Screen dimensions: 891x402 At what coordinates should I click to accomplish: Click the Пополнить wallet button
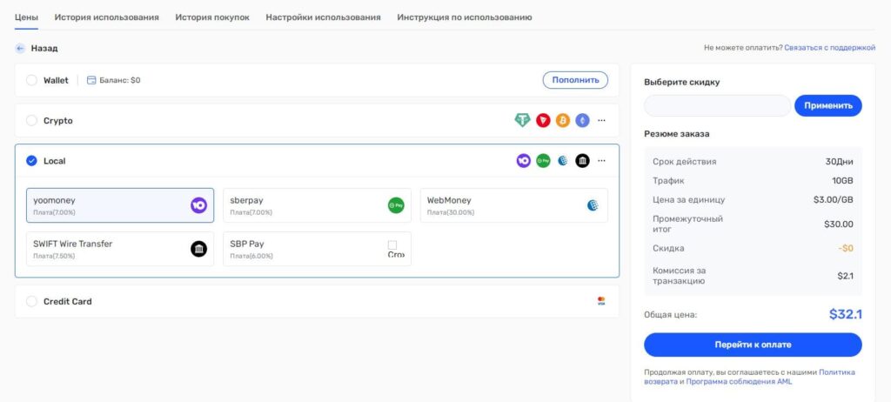click(575, 80)
